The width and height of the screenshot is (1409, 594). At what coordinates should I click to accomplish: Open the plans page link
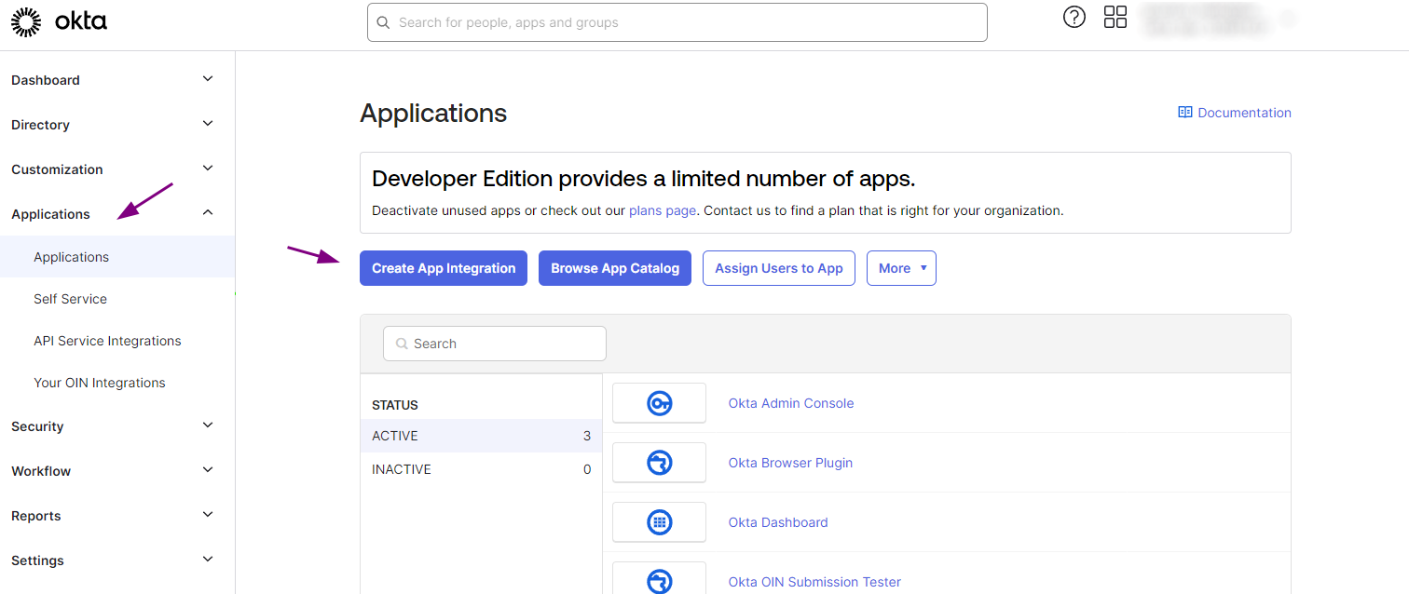coord(662,210)
